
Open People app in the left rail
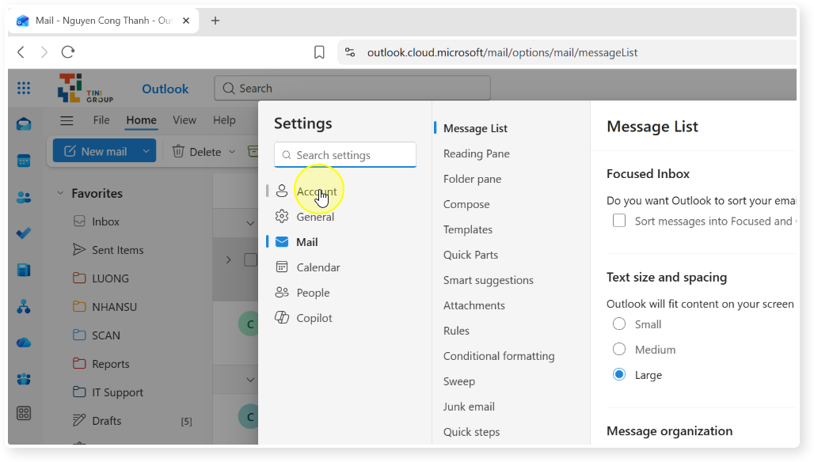24,198
